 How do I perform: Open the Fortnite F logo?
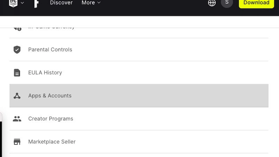coord(36,3)
